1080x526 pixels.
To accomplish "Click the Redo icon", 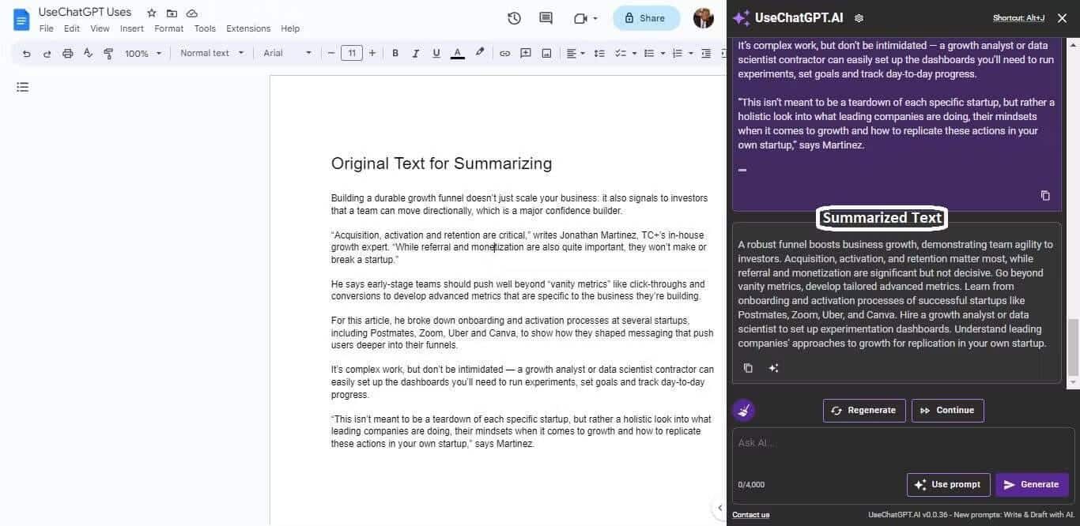I will (47, 53).
